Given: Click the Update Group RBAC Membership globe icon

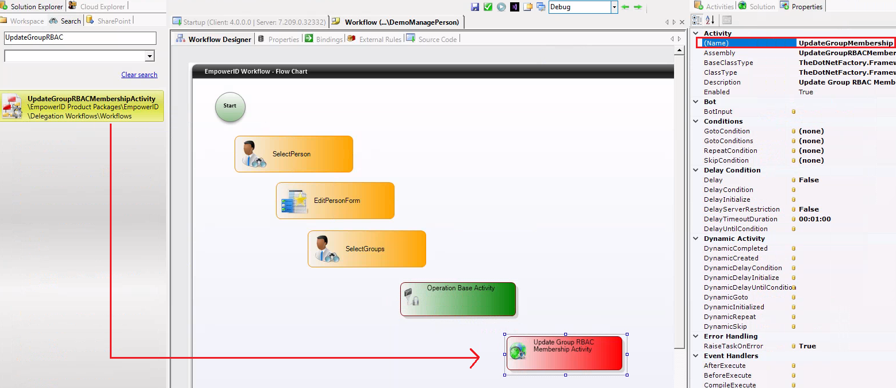Looking at the screenshot, I should point(518,350).
